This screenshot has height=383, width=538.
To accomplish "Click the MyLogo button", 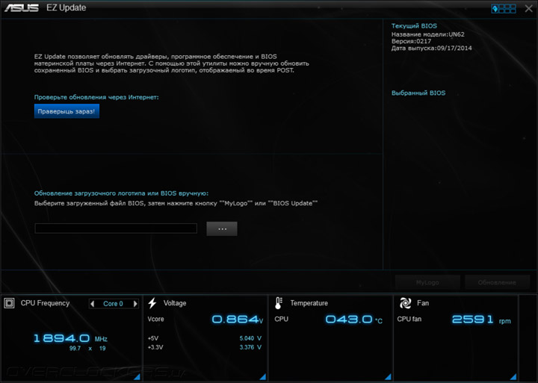I will click(427, 282).
